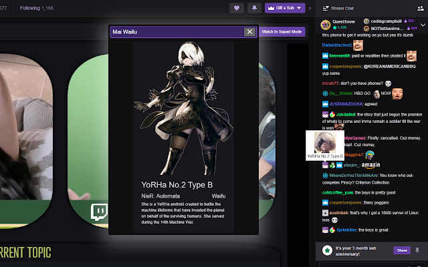Click username WhereDoYouThinkWeAre

[353, 176]
